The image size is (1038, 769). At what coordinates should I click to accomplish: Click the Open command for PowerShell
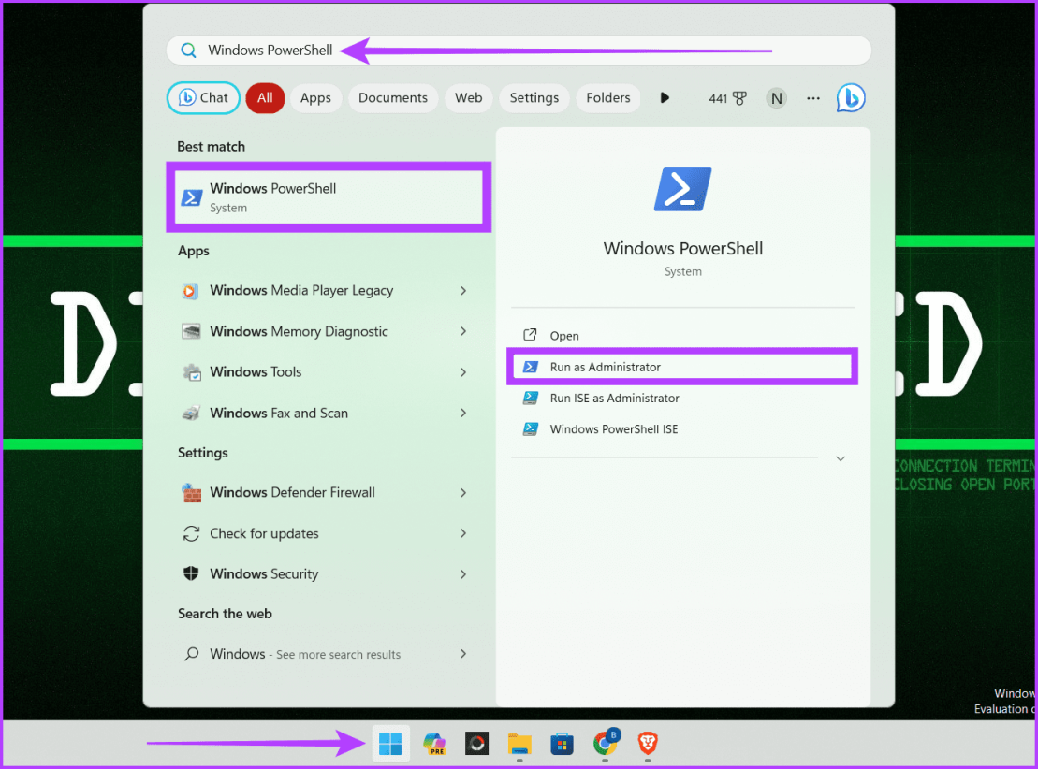565,335
